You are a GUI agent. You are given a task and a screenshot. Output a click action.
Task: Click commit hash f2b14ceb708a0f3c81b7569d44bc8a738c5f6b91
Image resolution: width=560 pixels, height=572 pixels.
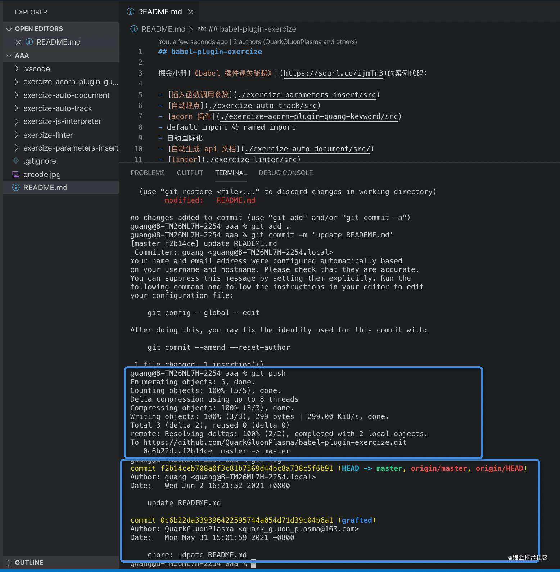click(247, 468)
